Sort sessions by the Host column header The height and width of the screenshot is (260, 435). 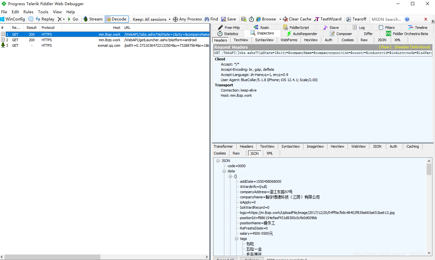pos(92,28)
